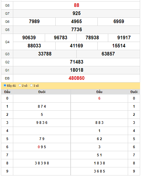Click the G3 number 63857
This screenshot has width=141, height=177.
[x=108, y=54]
